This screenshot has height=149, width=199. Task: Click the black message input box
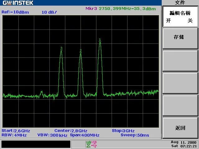pos(36,144)
